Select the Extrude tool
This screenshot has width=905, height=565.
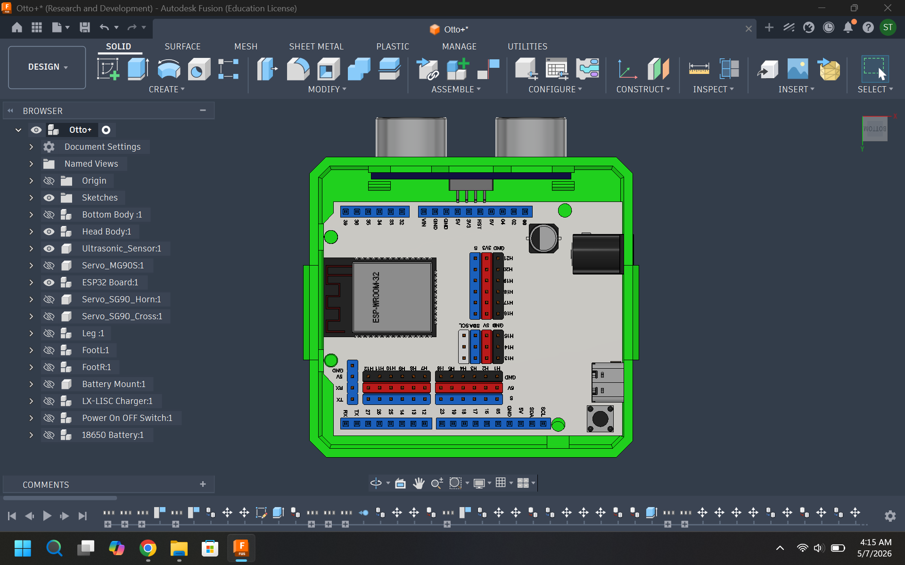(x=139, y=69)
